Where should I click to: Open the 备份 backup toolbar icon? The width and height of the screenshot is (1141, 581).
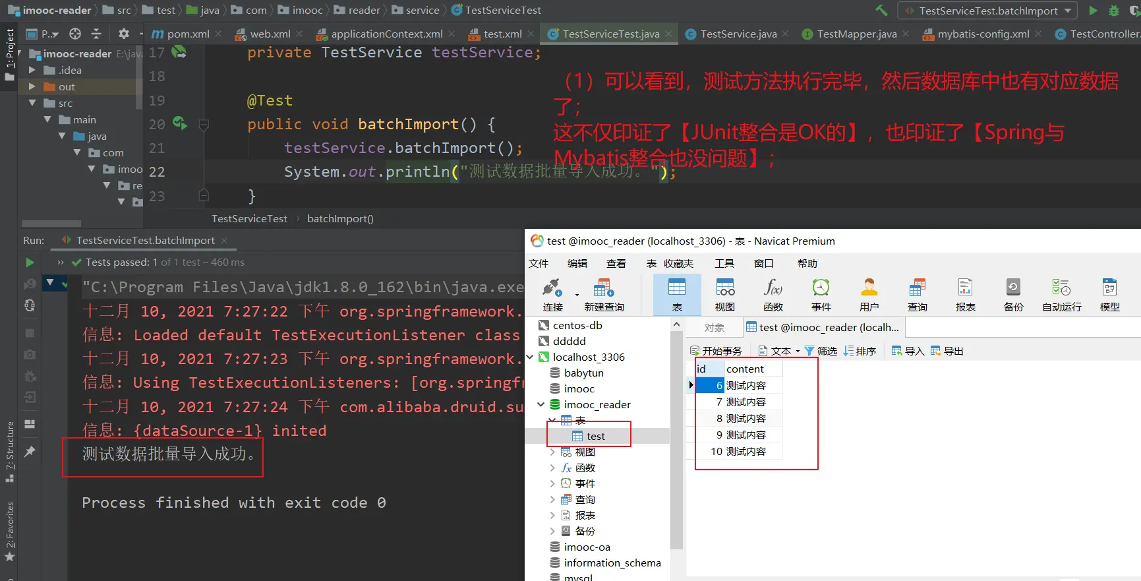[x=1013, y=294]
